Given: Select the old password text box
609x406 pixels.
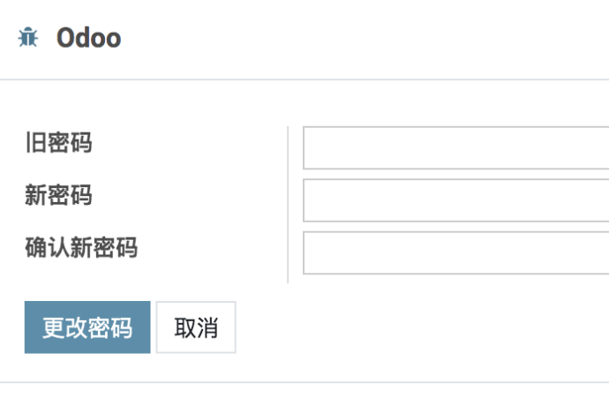Looking at the screenshot, I should coord(455,147).
